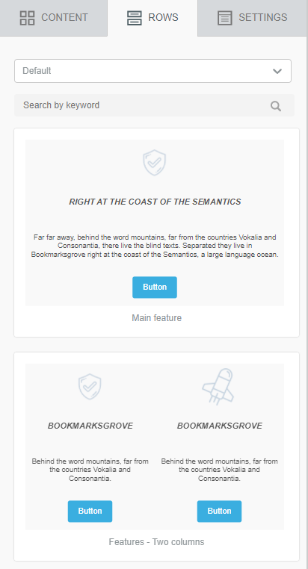
Task: Switch to the CONTENT tab
Action: pos(54,18)
